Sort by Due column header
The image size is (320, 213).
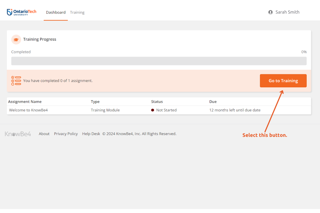pyautogui.click(x=213, y=102)
